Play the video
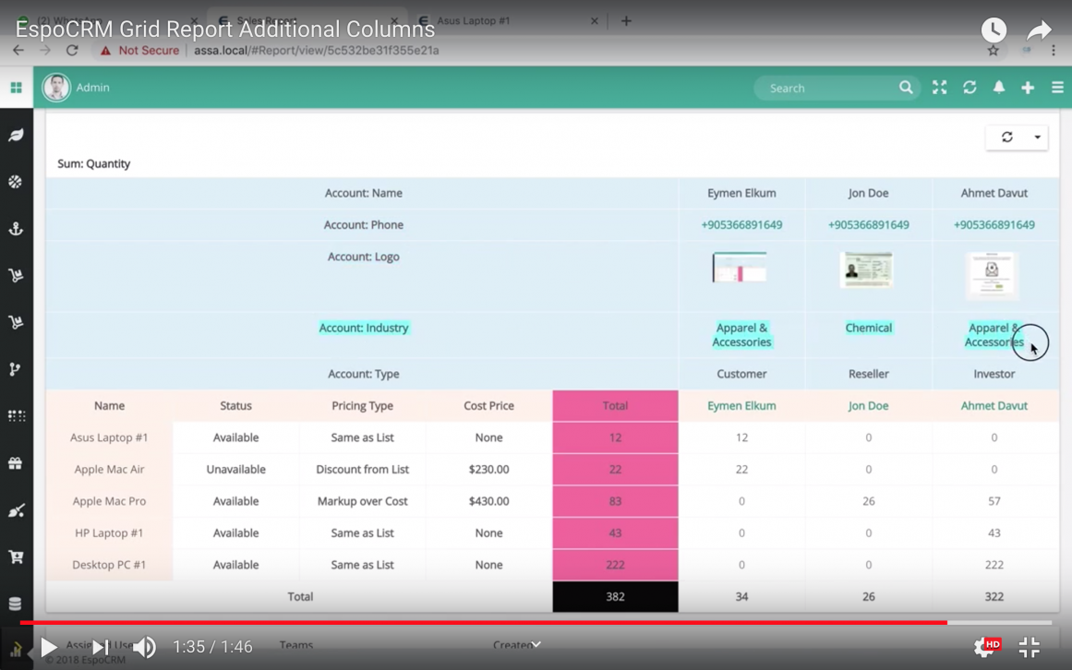Image resolution: width=1072 pixels, height=670 pixels. click(48, 647)
